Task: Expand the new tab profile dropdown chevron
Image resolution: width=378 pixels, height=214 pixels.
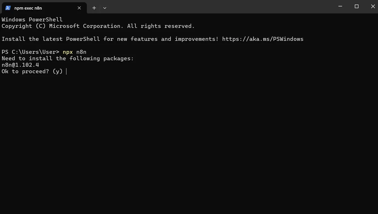Action: pyautogui.click(x=105, y=8)
